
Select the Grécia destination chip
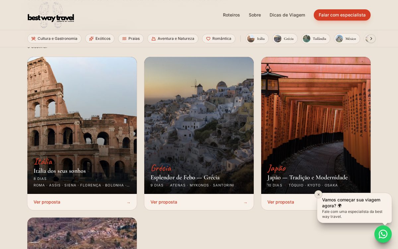[285, 39]
